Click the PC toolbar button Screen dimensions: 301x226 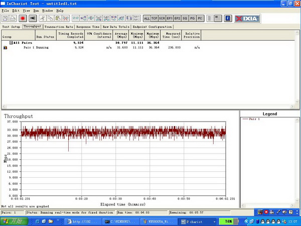(x=200, y=19)
